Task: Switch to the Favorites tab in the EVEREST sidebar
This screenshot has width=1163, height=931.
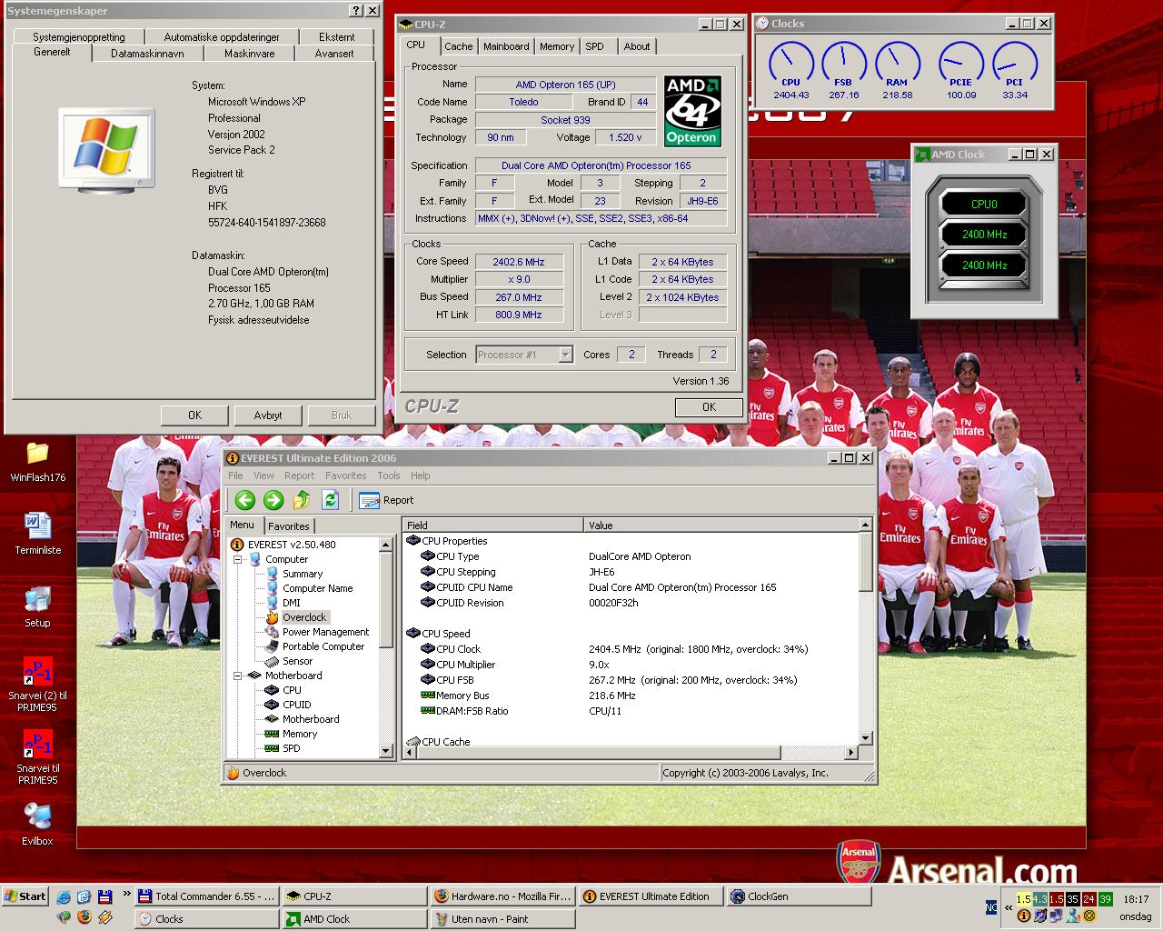Action: click(289, 526)
